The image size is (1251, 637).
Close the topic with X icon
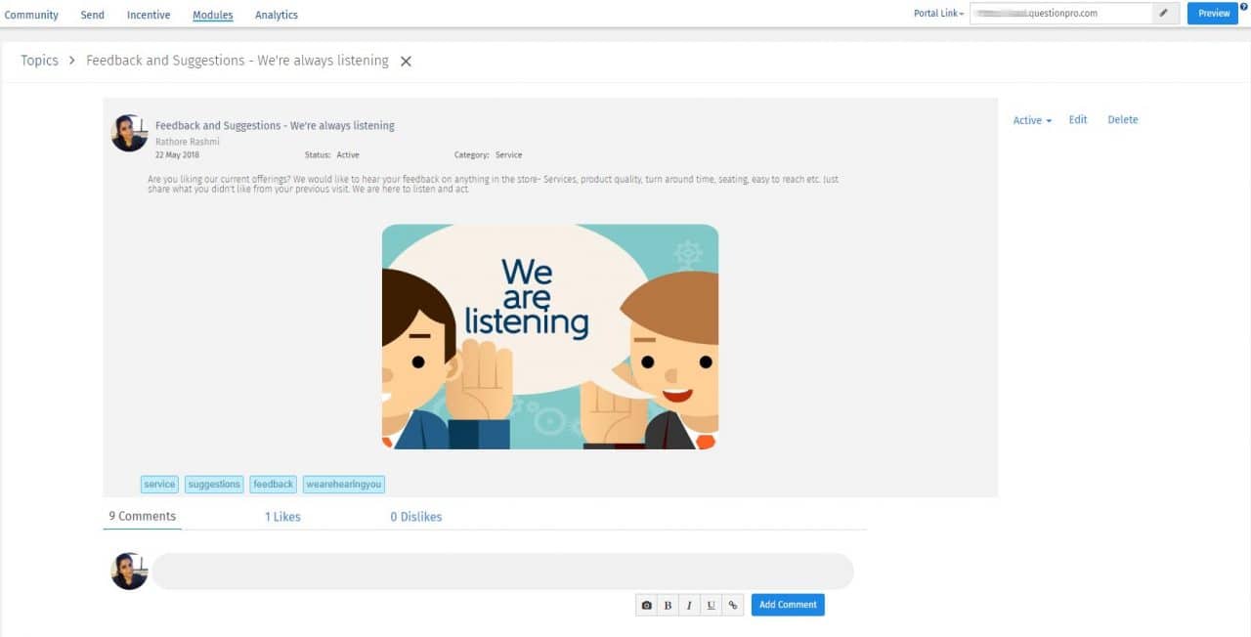[406, 62]
